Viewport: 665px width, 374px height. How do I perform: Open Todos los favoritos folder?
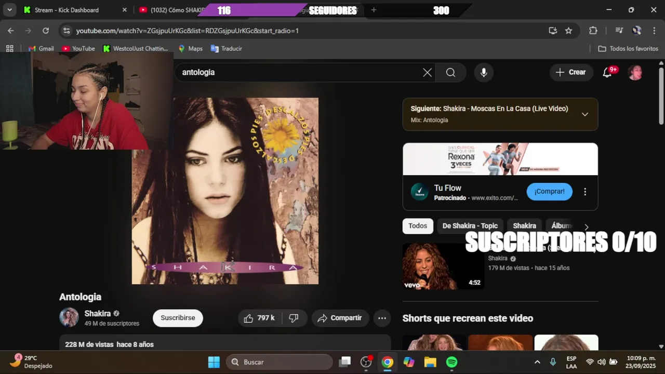pos(628,48)
